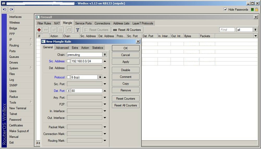Image resolution: width=261 pixels, height=149 pixels.
Task: Open the Statistics tab in rule dialog
Action: [x=97, y=48]
